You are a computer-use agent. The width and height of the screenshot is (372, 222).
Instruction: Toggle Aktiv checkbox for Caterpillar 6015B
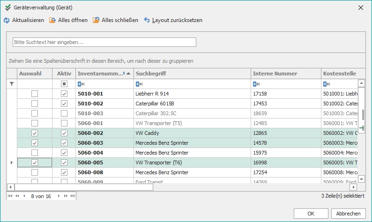pos(64,104)
